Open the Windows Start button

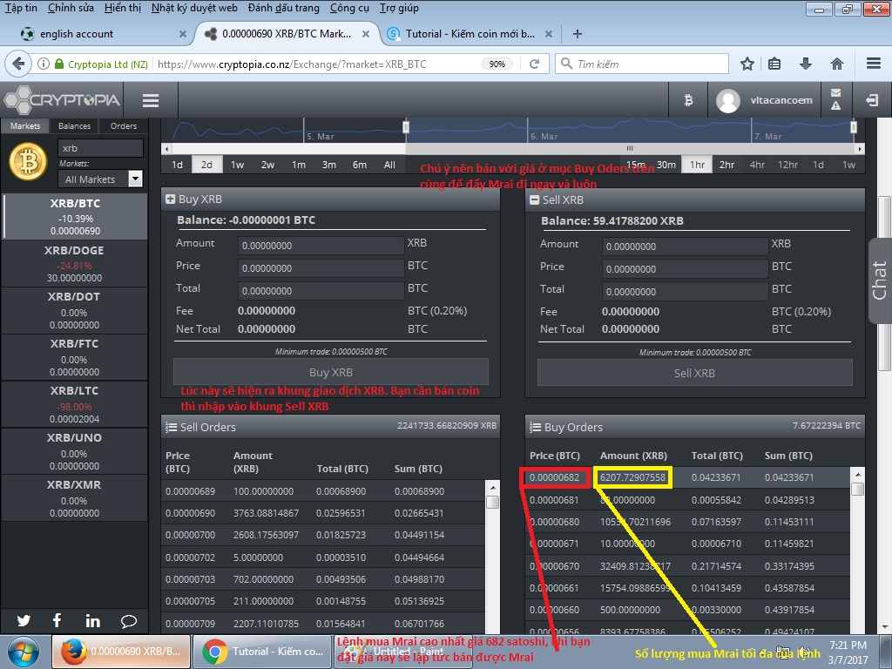(x=24, y=652)
